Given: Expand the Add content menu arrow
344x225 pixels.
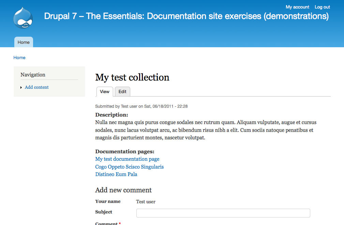Looking at the screenshot, I should click(21, 88).
